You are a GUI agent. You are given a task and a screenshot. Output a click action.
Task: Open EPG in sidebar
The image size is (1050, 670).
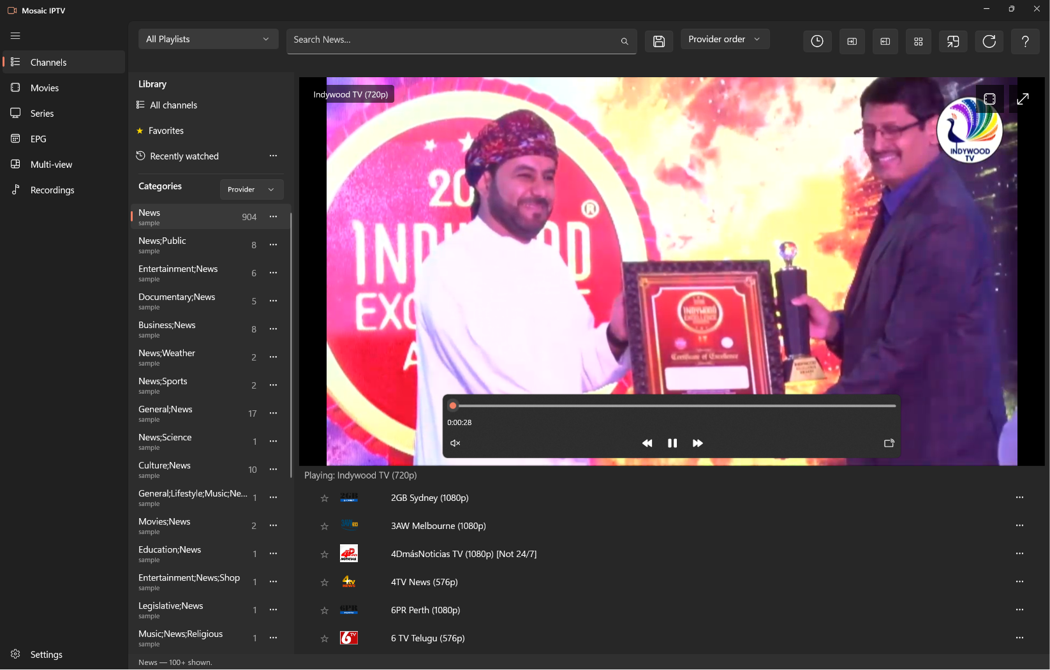(63, 138)
